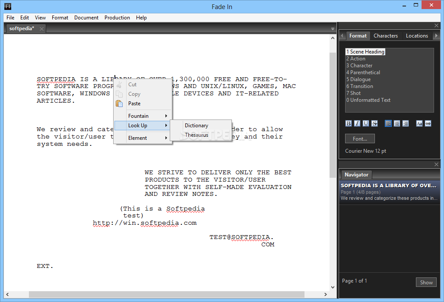
Task: Click 'Courier New 12 pt' font label
Action: click(365, 151)
